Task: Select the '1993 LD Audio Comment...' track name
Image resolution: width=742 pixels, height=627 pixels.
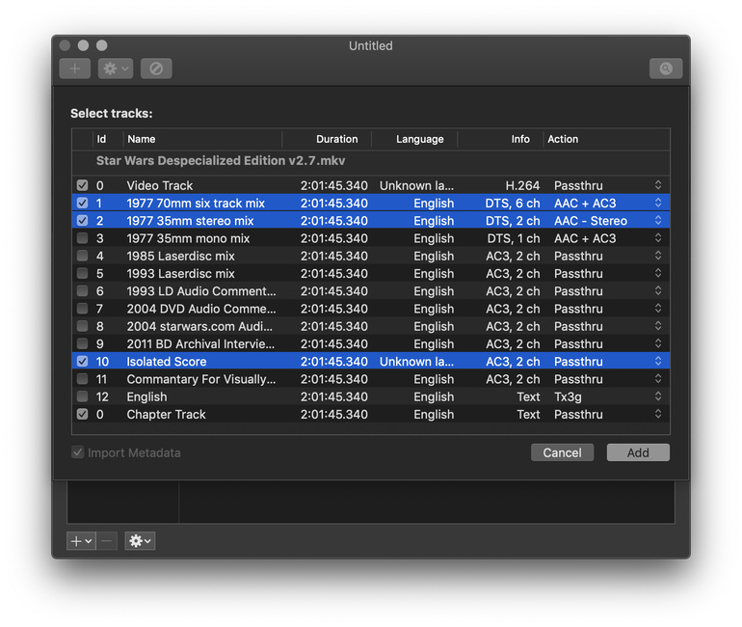Action: 201,290
